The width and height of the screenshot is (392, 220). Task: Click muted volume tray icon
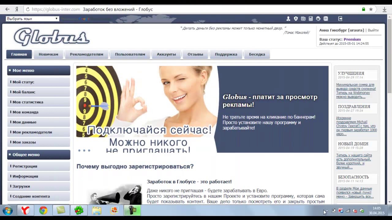click(x=355, y=211)
